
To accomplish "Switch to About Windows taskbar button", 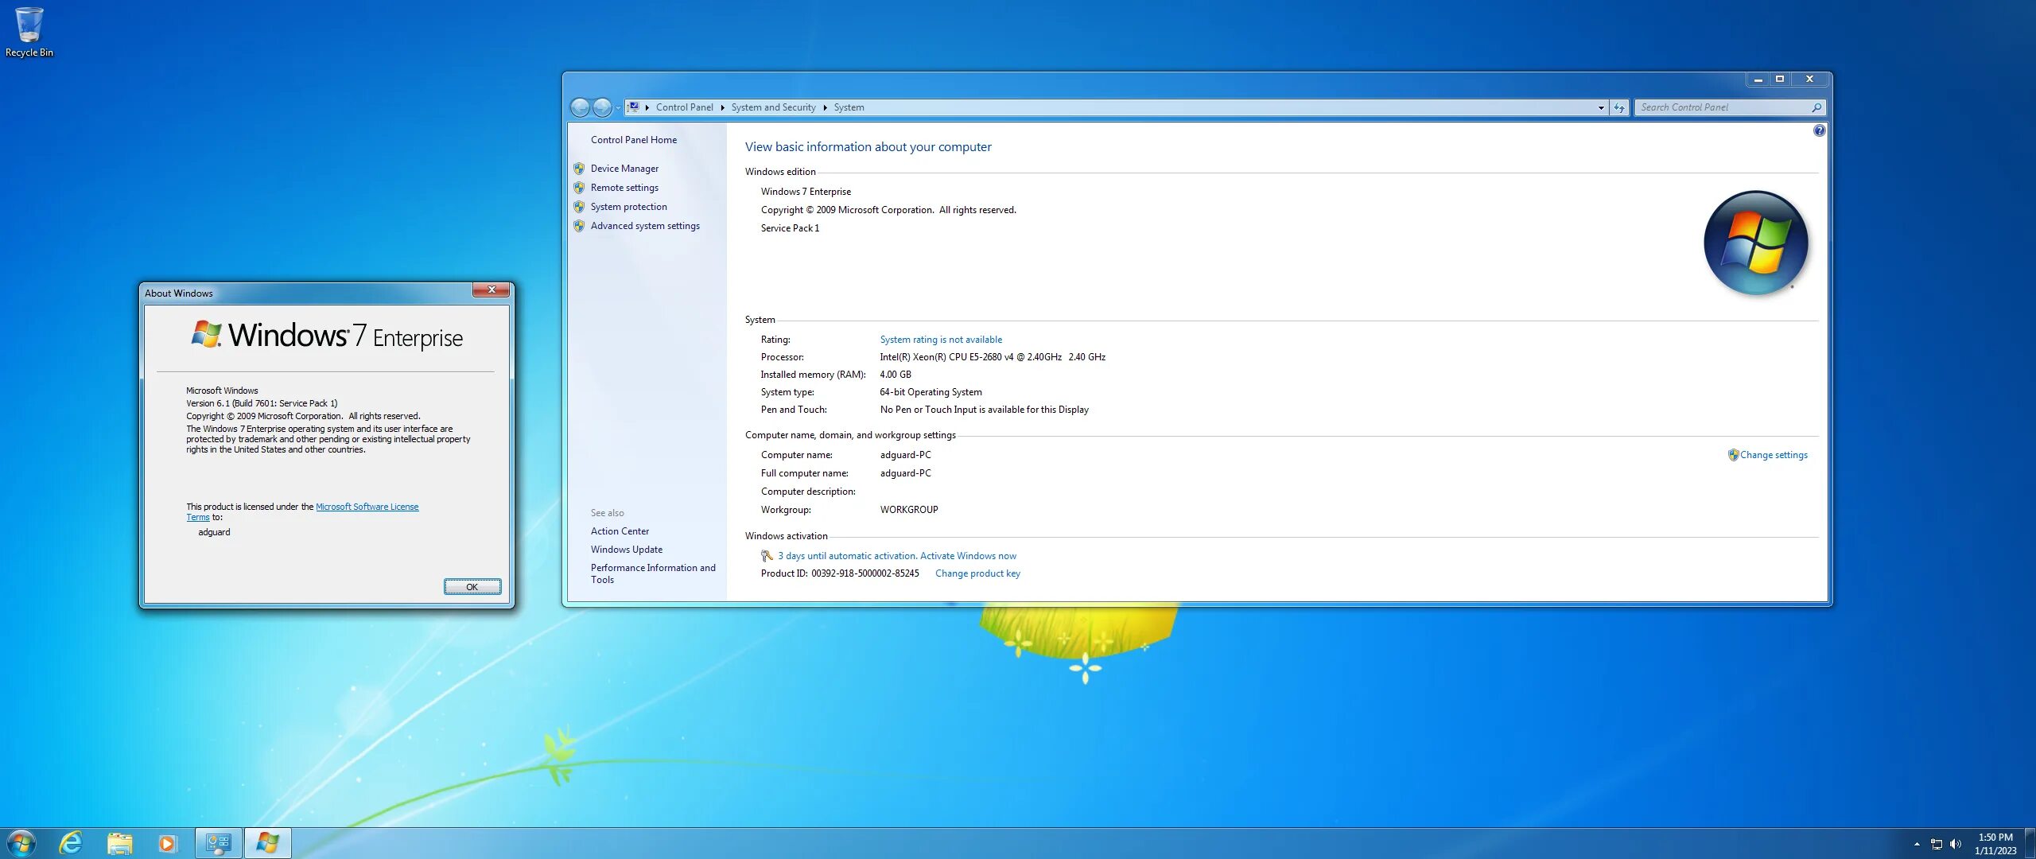I will pyautogui.click(x=267, y=843).
